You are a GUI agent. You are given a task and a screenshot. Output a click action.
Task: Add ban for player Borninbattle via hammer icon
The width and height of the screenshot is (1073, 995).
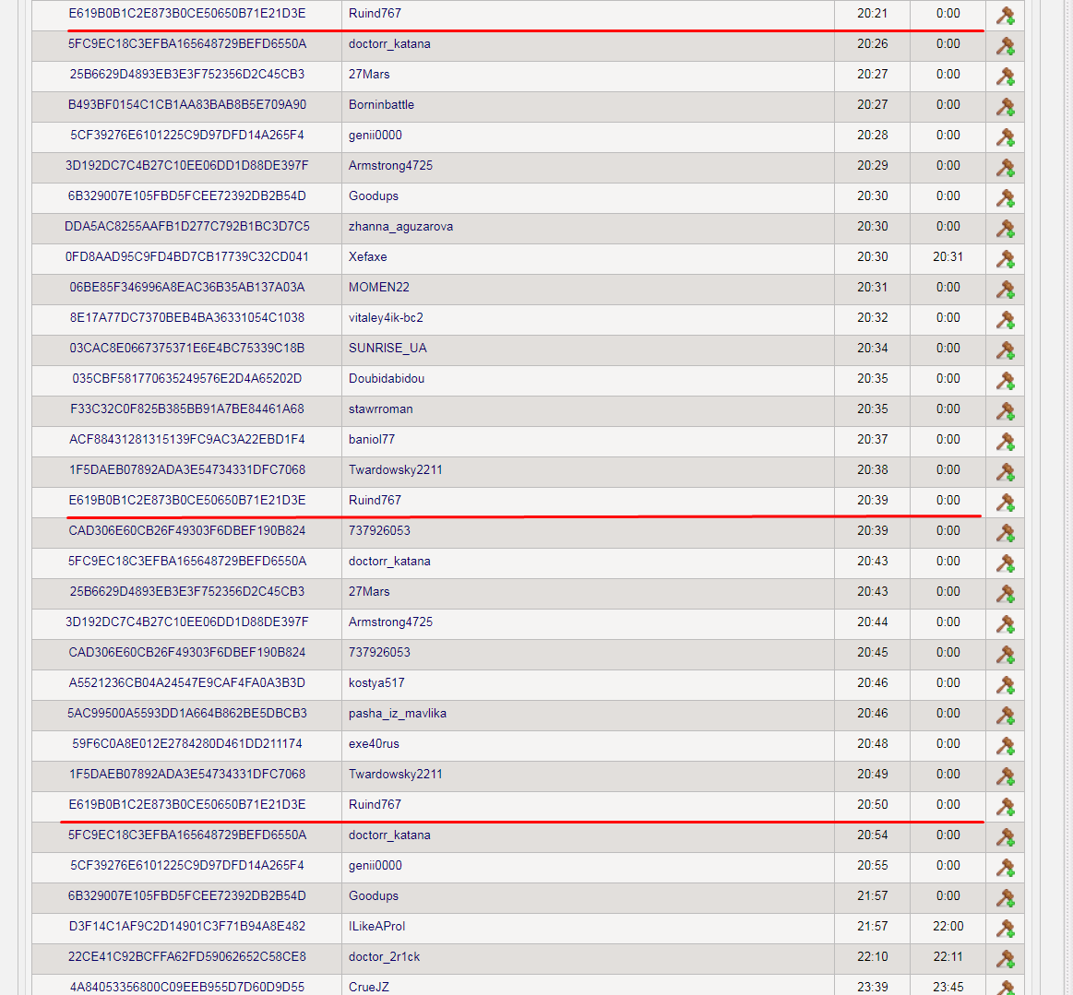click(1005, 106)
